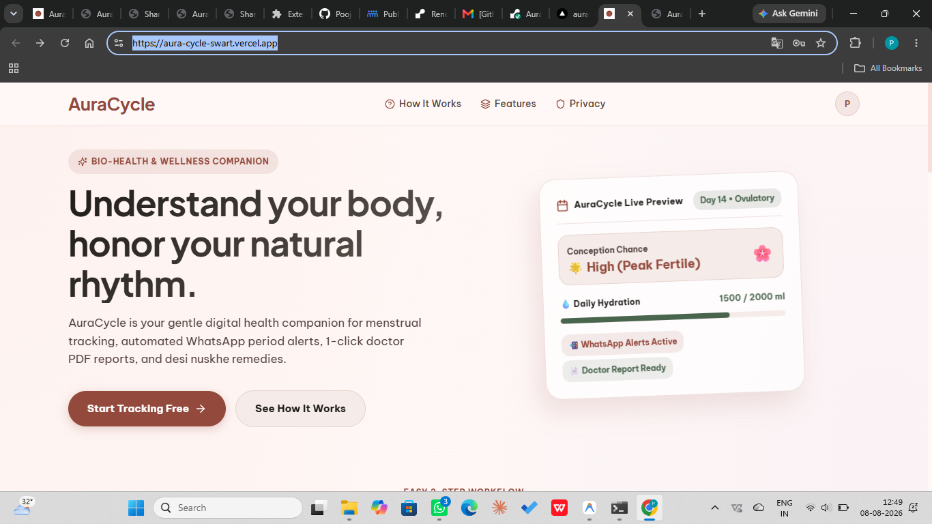Open the notification bell in system tray
Screen dimensions: 932x524
pyautogui.click(x=914, y=508)
